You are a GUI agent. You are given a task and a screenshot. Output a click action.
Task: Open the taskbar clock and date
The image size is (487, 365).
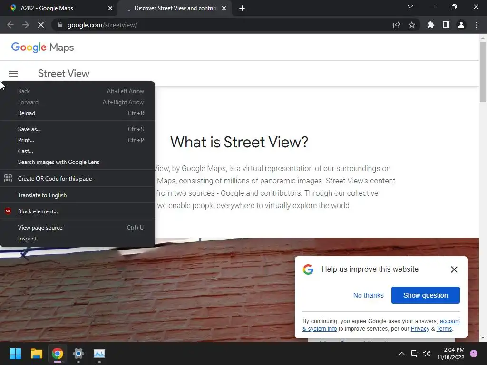[x=451, y=354]
